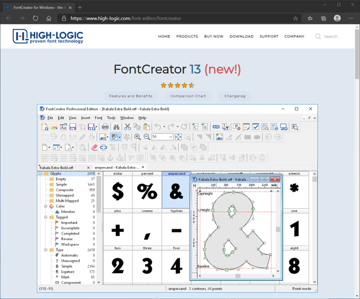
Task: Click the browser address bar URL
Action: [126, 19]
